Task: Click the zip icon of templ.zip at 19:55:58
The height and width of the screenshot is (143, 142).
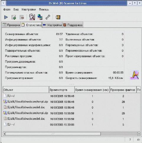Action: (5, 113)
